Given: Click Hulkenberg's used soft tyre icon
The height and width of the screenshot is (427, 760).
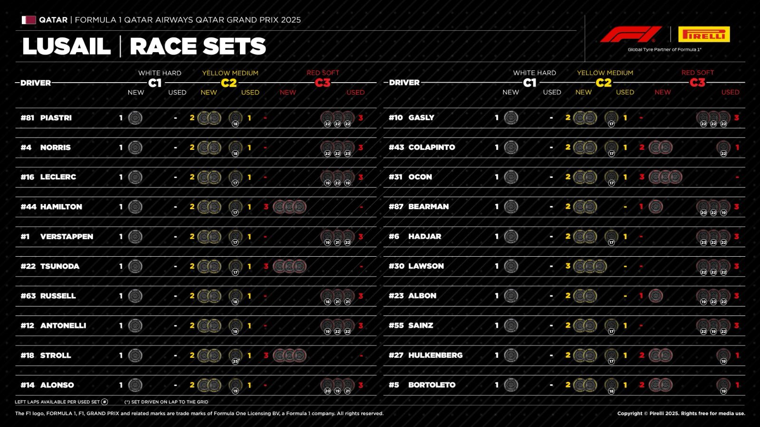Looking at the screenshot, I should pos(723,355).
